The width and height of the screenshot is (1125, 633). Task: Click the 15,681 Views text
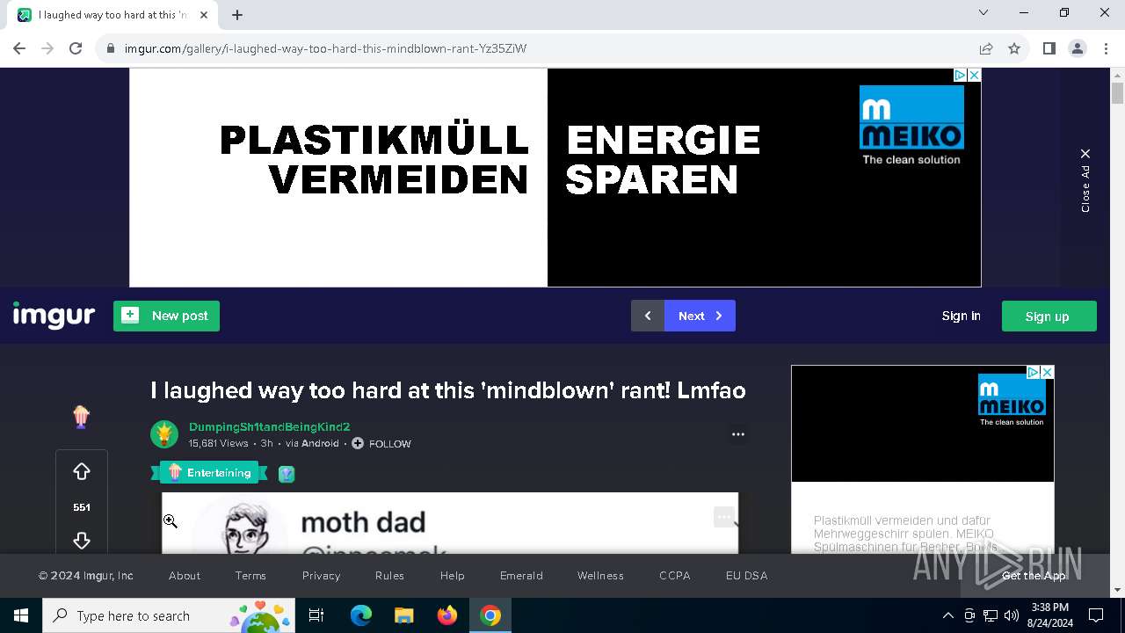218,443
